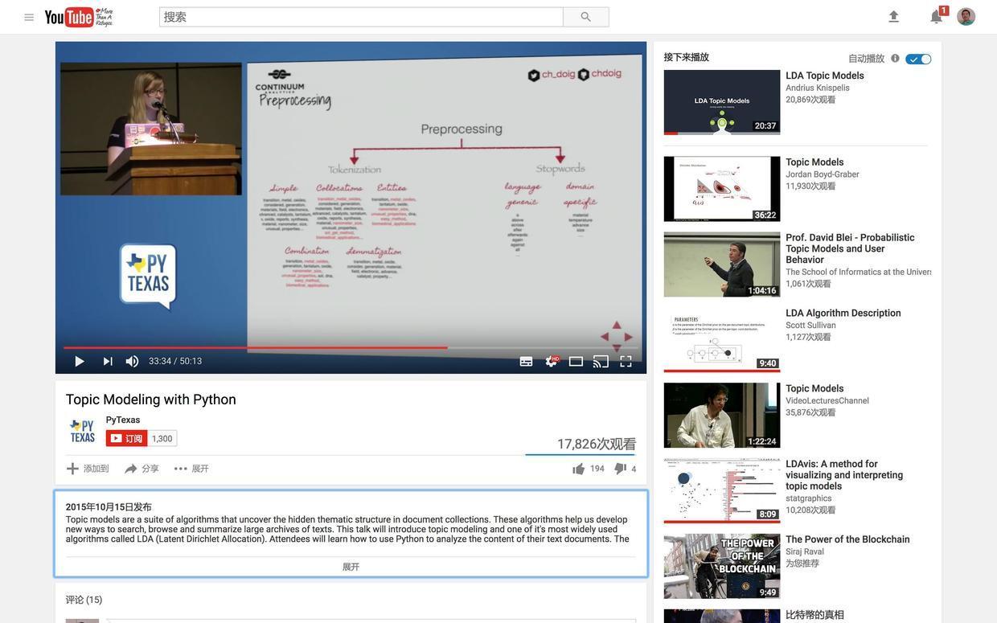This screenshot has width=997, height=623.
Task: Open the Add to playlist menu
Action: 88,469
